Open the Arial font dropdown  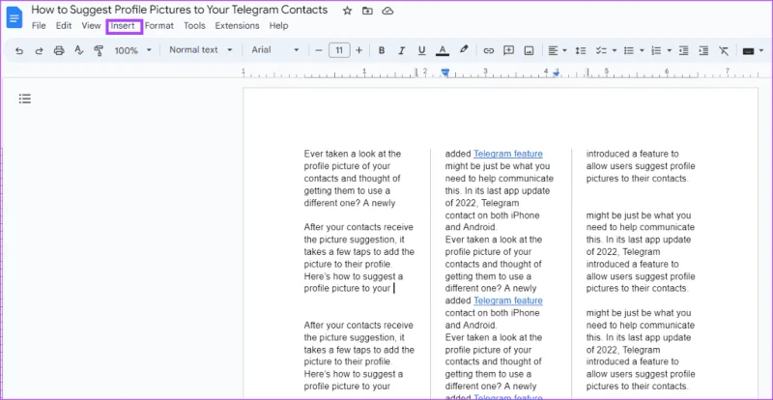(275, 50)
